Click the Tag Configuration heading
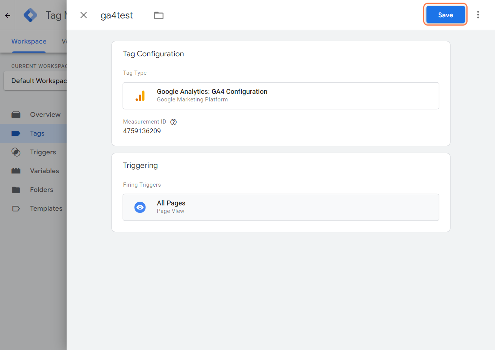The image size is (495, 350). 153,54
